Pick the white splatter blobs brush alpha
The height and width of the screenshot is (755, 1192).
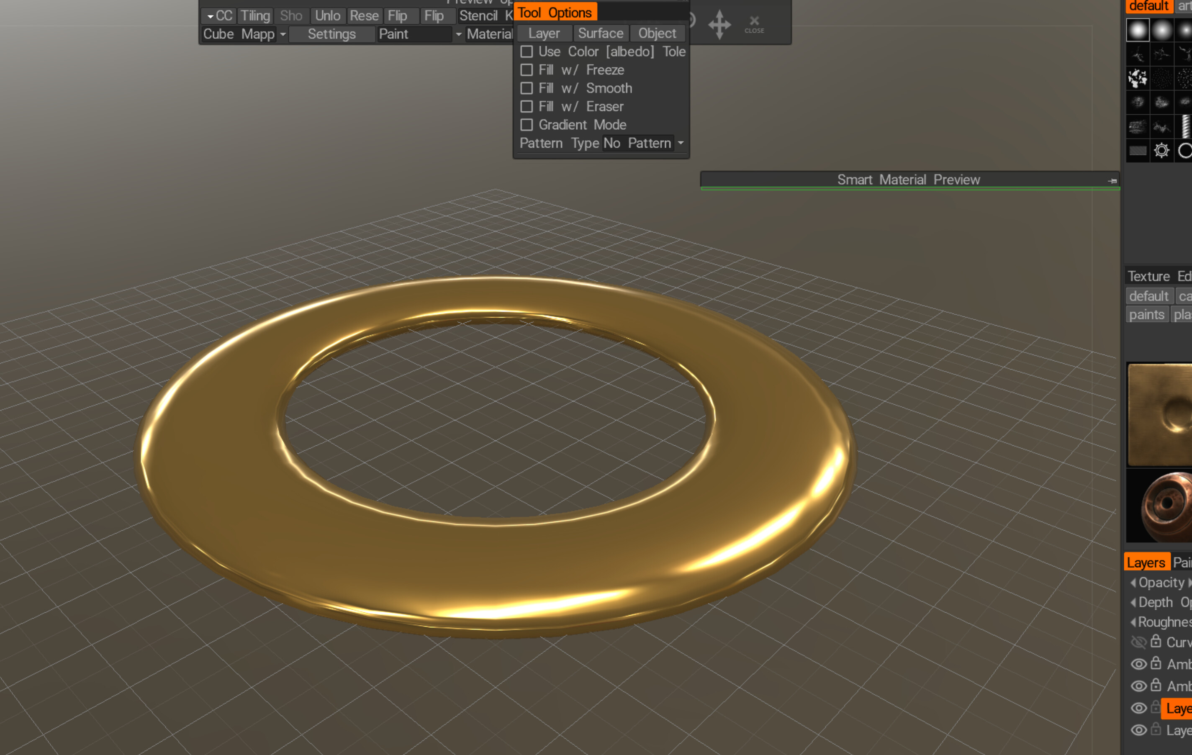coord(1137,78)
